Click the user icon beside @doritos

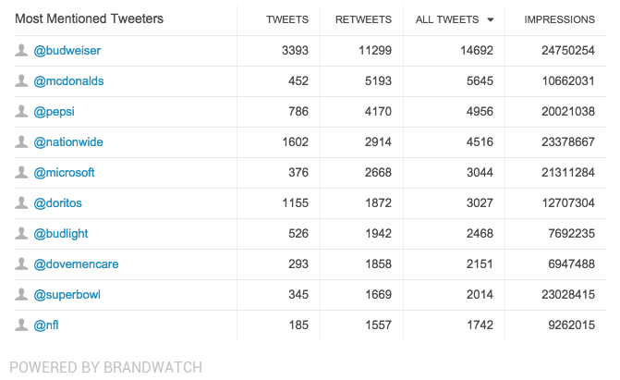tap(21, 202)
